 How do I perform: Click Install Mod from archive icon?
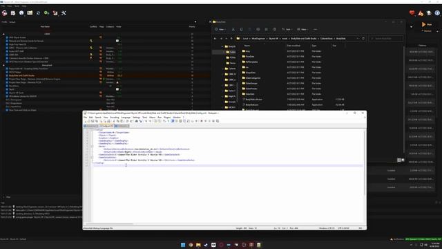point(13,13)
